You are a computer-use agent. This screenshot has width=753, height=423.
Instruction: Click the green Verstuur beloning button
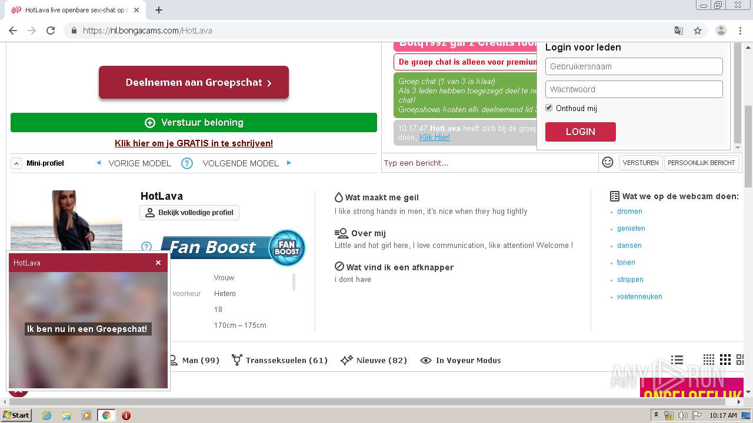pos(194,122)
